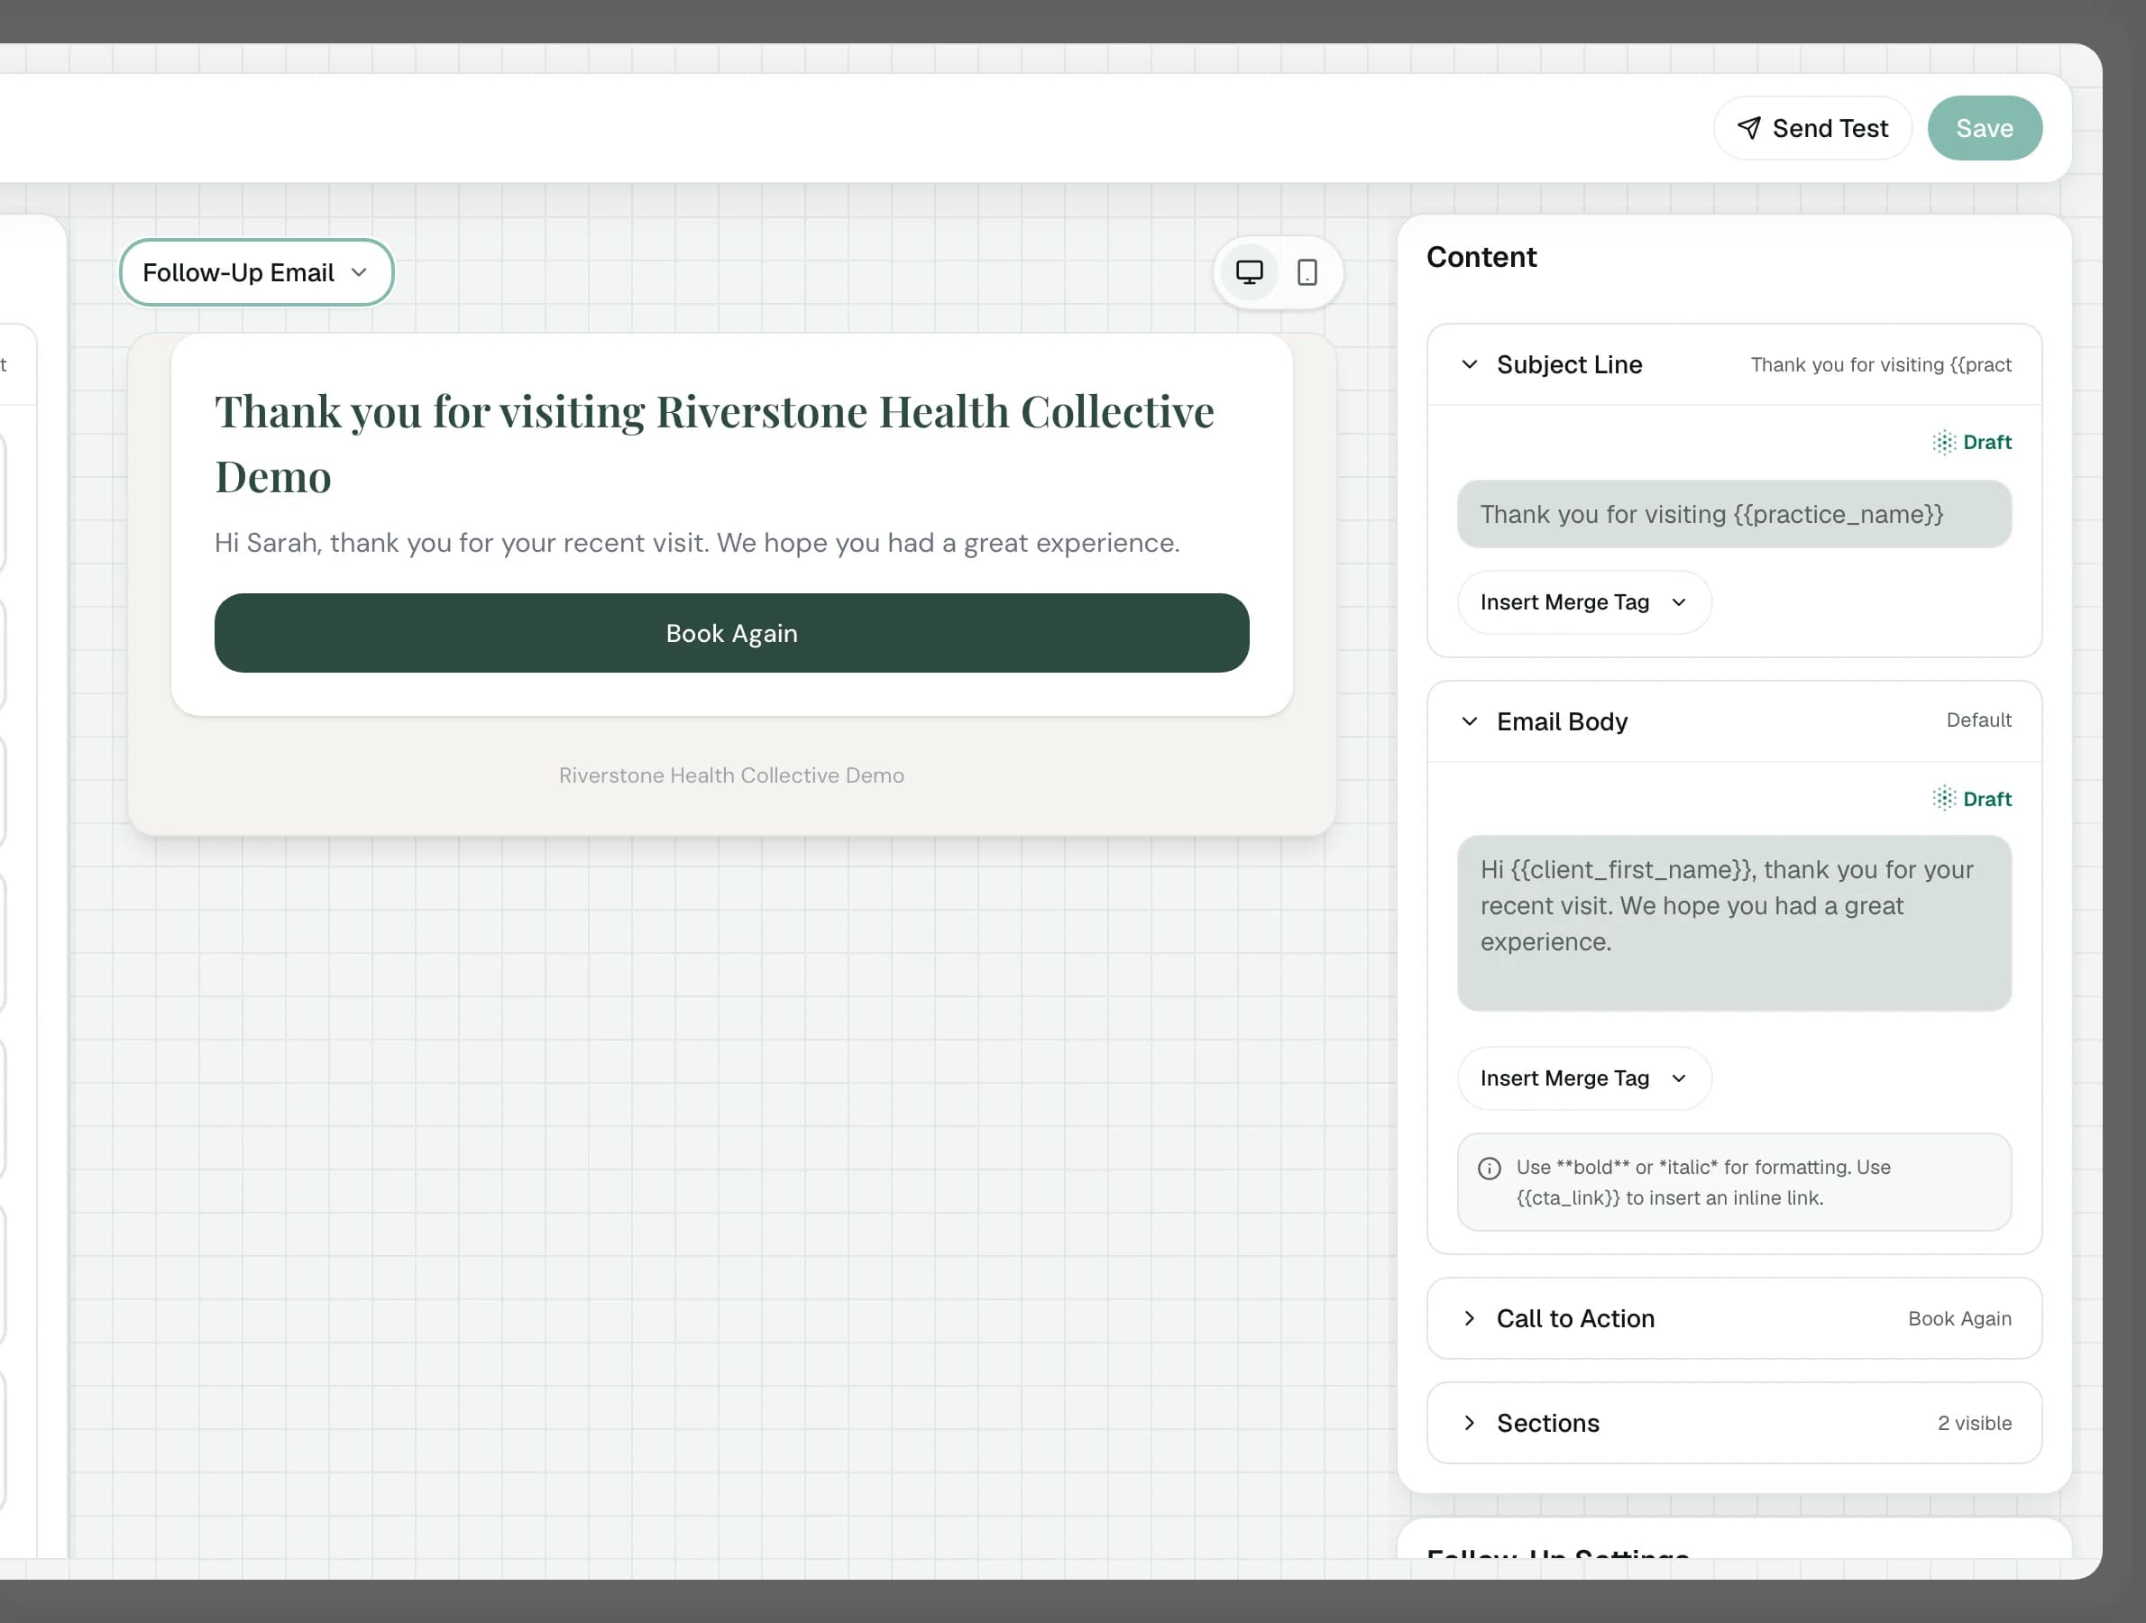The image size is (2146, 1623).
Task: Click the 'Default' label in Email Body
Action: [1978, 720]
